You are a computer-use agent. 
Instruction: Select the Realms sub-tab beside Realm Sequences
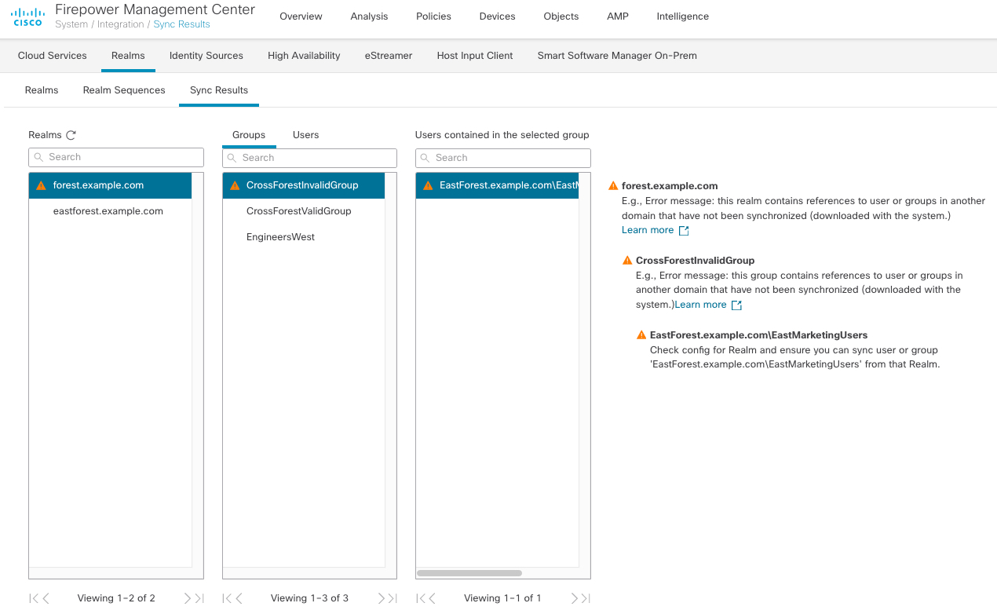click(x=42, y=90)
